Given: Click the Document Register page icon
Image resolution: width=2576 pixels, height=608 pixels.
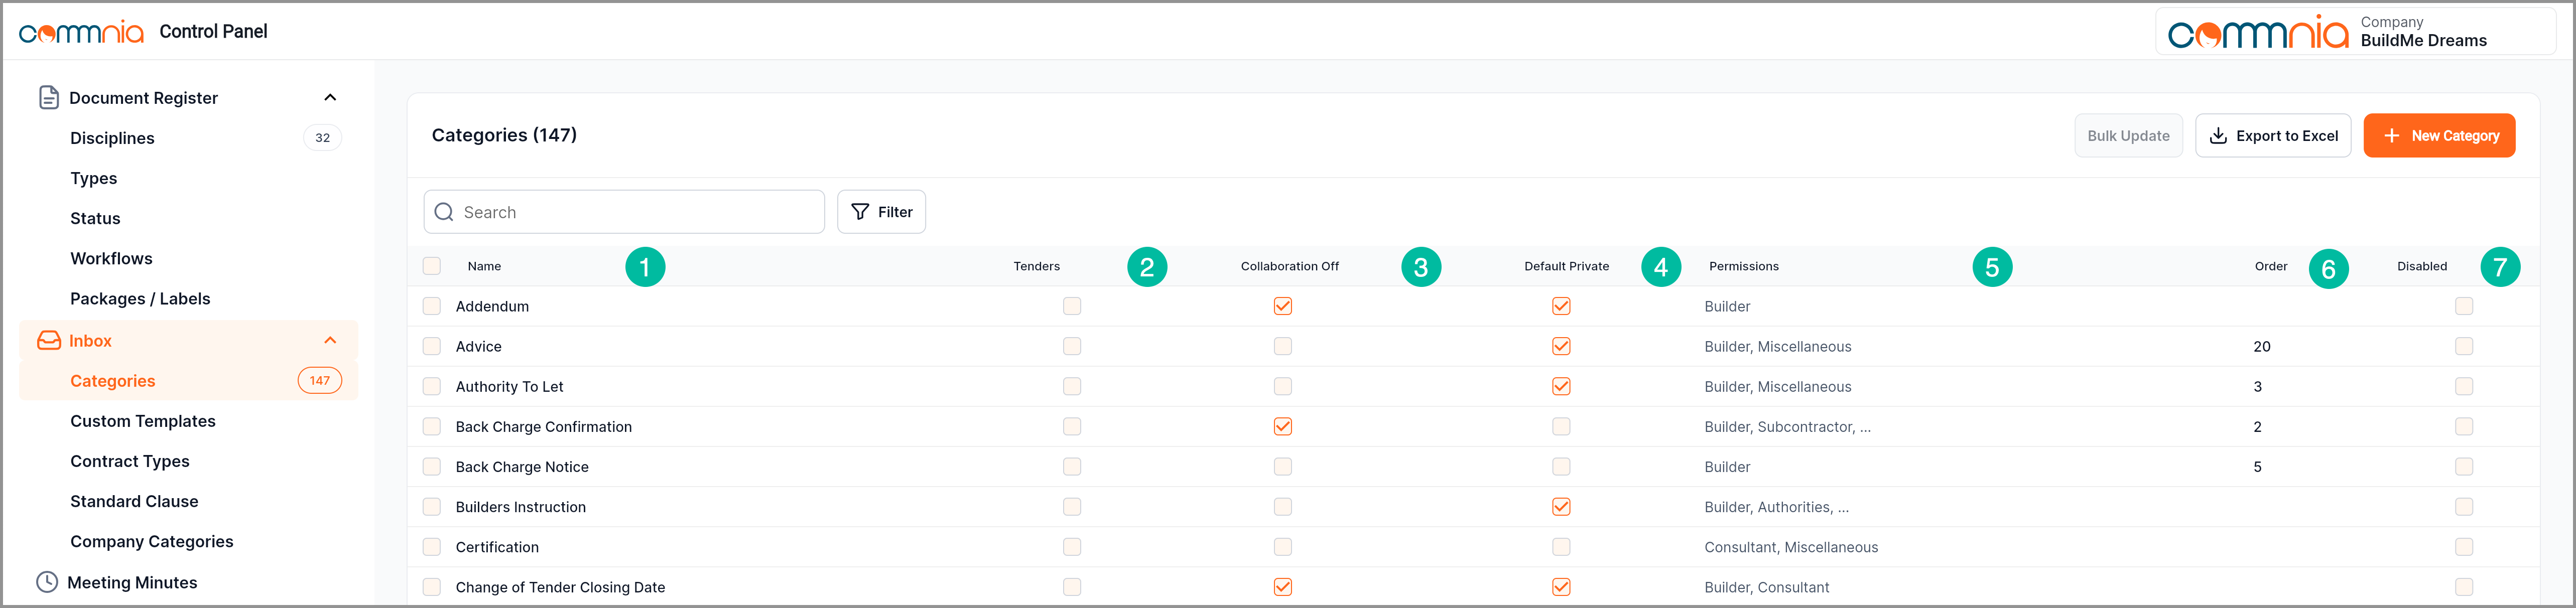Looking at the screenshot, I should point(48,97).
